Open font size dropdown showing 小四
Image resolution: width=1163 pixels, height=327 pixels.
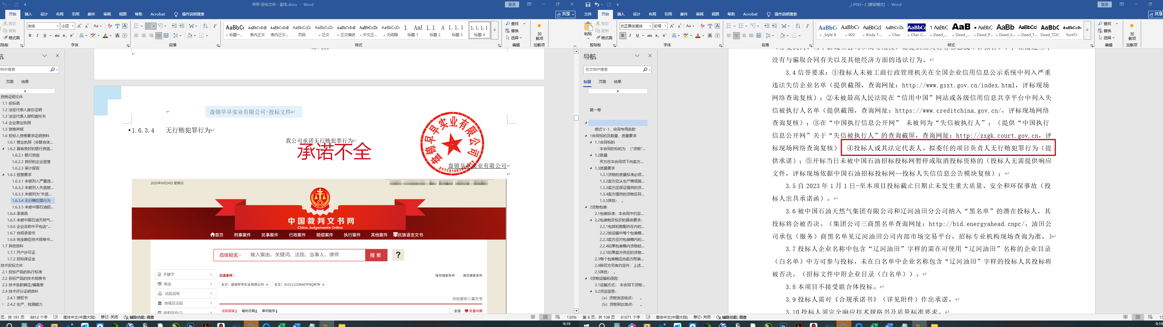pos(73,26)
